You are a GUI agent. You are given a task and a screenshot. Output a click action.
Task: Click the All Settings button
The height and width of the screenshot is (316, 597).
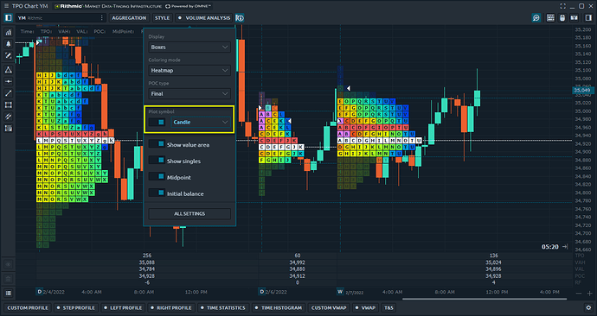click(x=189, y=214)
